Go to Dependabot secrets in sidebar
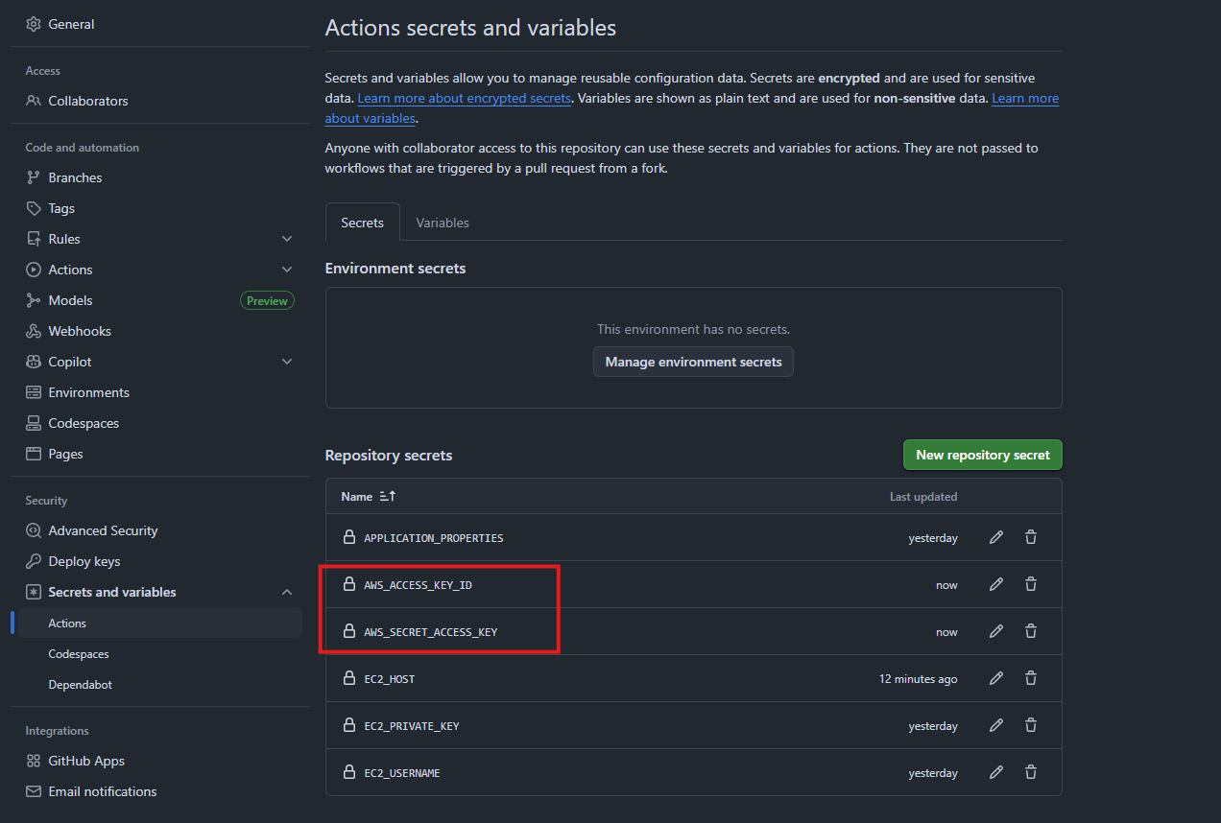Viewport: 1221px width, 823px height. pyautogui.click(x=81, y=685)
